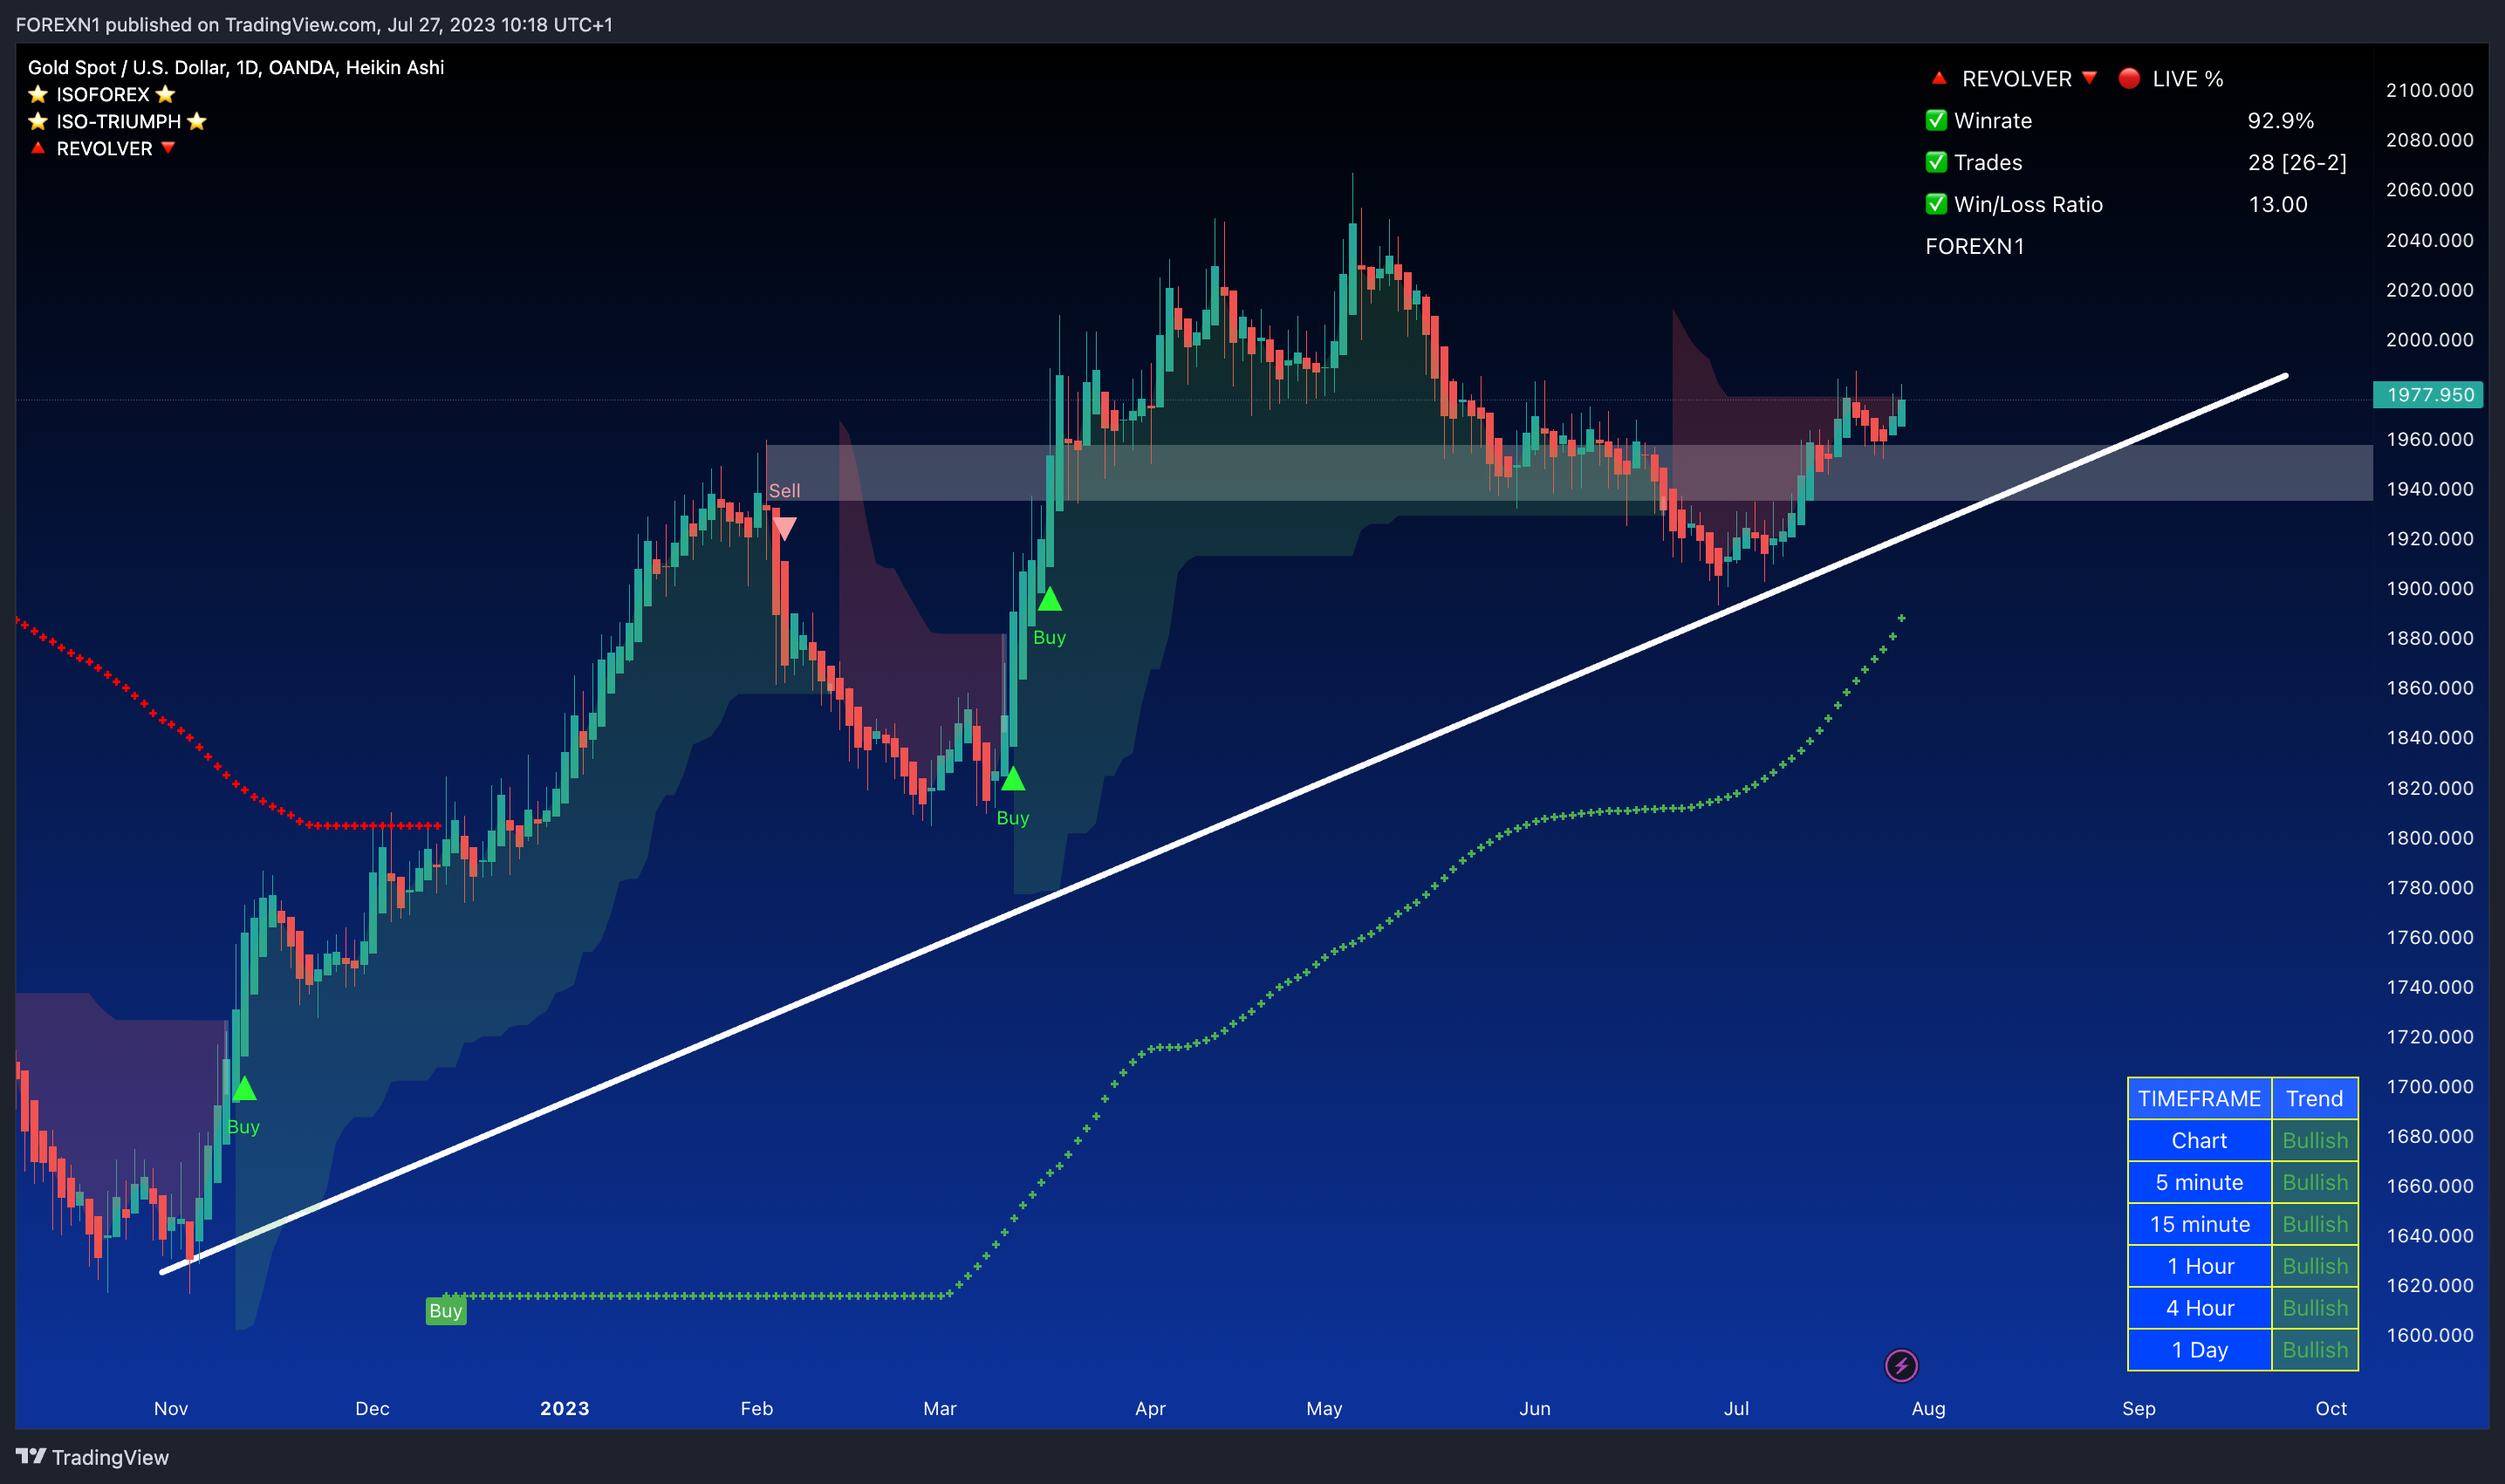
Task: Click the FOREXN1 label in stats panel
Action: (1974, 246)
